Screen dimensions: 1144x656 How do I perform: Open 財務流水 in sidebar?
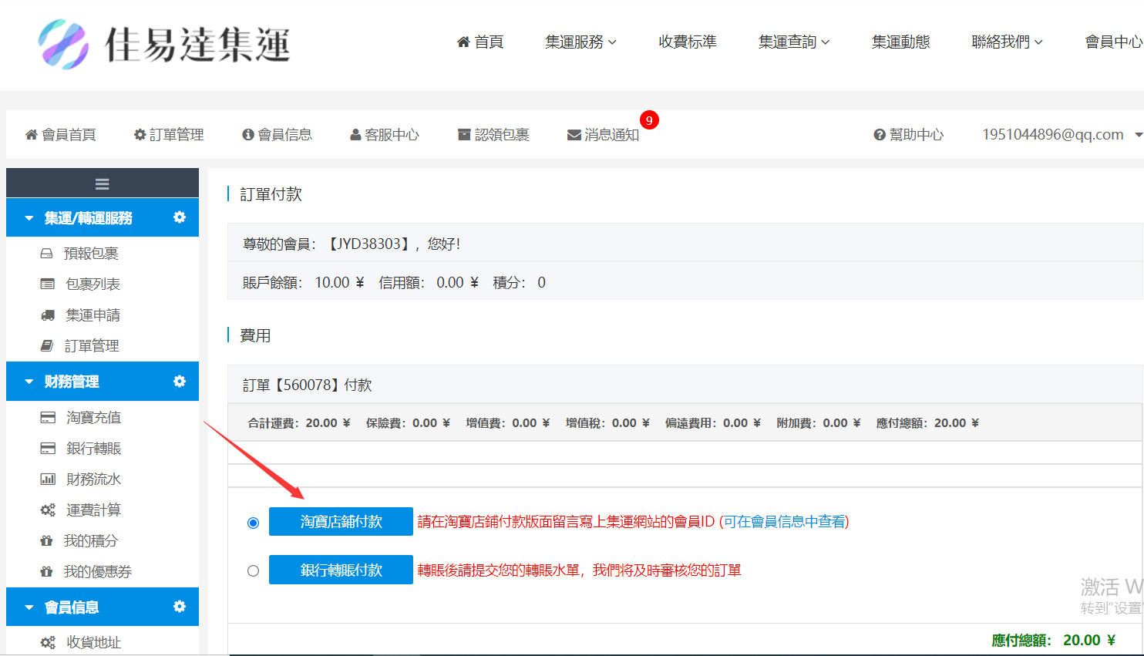(93, 479)
